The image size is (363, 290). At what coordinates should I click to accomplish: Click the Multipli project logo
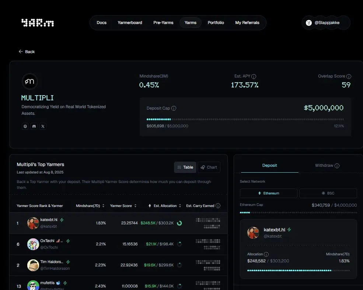click(29, 82)
